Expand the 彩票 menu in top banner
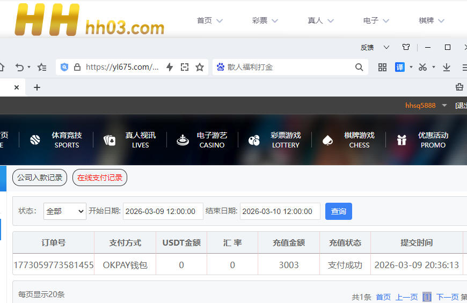The height and width of the screenshot is (303, 467). click(x=265, y=20)
